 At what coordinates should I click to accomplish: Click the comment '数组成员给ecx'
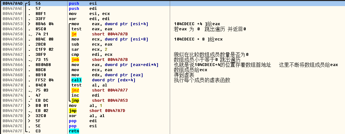[190, 70]
